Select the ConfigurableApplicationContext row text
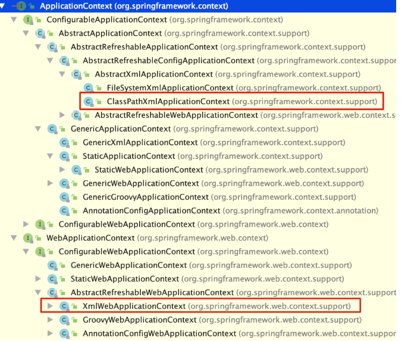 [165, 20]
